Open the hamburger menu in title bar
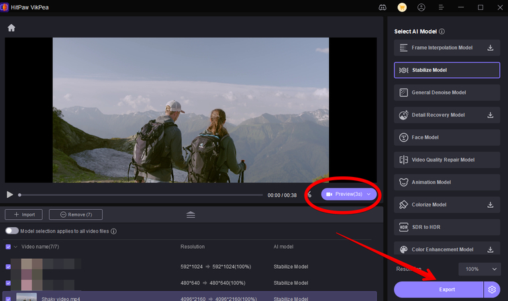 click(441, 7)
